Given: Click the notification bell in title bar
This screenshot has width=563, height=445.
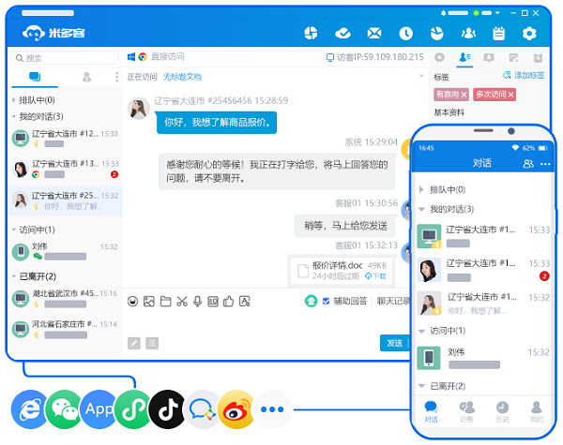Looking at the screenshot, I should pyautogui.click(x=444, y=13).
